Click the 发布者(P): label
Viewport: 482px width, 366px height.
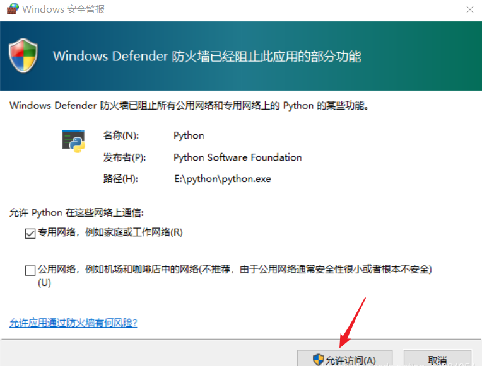pyautogui.click(x=124, y=157)
